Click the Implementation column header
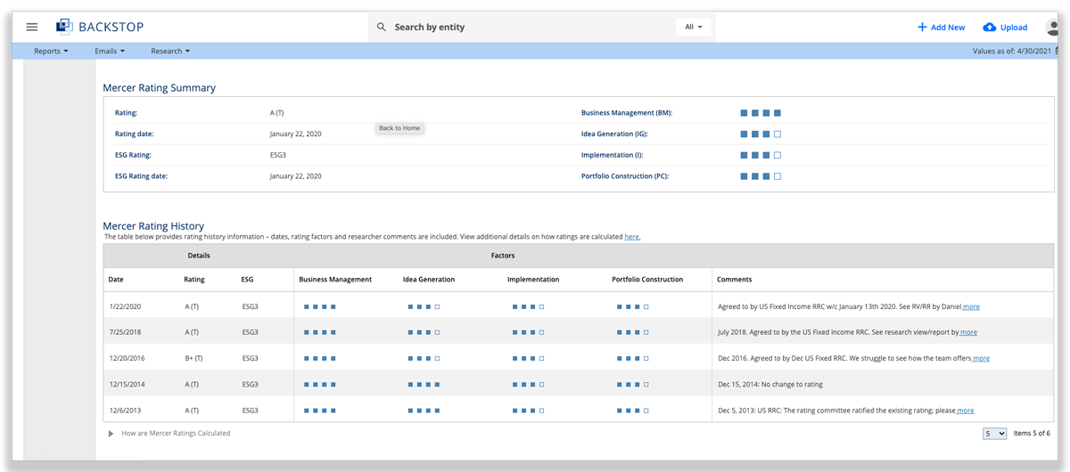This screenshot has height=472, width=1070. coord(533,280)
